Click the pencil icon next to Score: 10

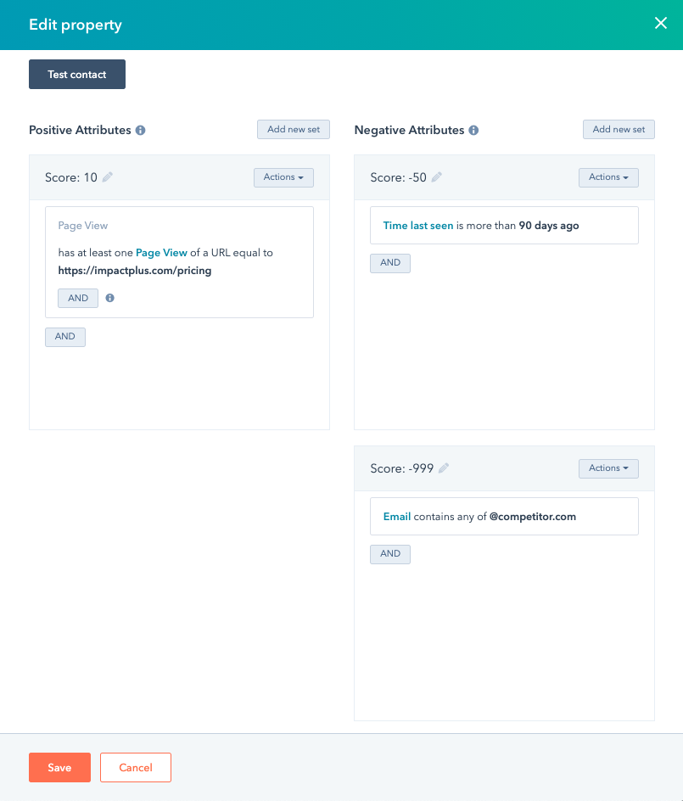pyautogui.click(x=106, y=176)
